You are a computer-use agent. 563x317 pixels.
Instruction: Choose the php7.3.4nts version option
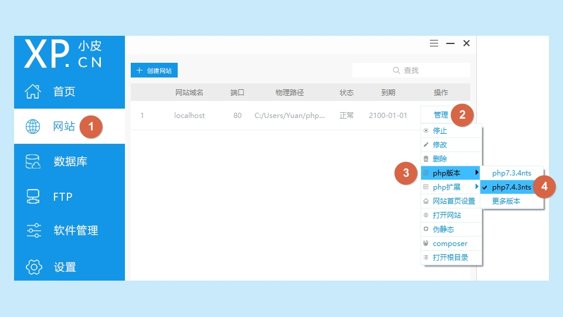[x=511, y=173]
